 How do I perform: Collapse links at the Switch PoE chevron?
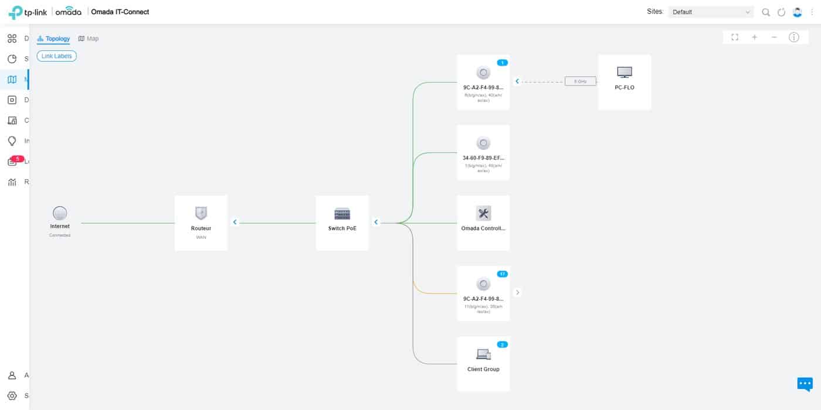tap(376, 222)
